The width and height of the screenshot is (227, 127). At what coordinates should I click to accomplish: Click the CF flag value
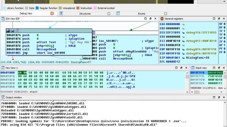tap(225, 52)
